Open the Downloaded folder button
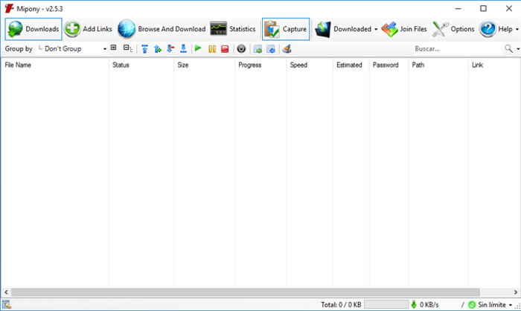The height and width of the screenshot is (311, 521). (343, 29)
